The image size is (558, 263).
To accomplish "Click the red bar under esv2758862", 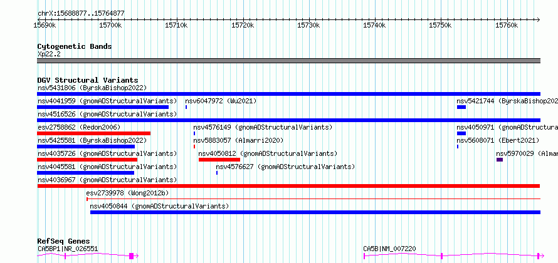I will click(x=93, y=133).
